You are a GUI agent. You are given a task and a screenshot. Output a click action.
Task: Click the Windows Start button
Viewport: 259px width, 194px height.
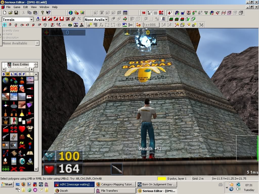(7, 184)
